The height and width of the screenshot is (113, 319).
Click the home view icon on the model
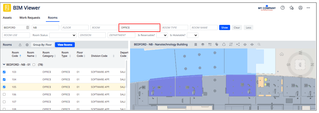(281, 54)
